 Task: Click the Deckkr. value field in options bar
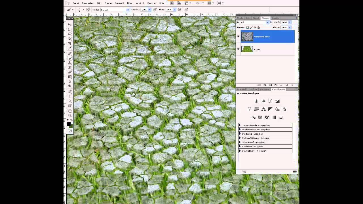point(144,10)
